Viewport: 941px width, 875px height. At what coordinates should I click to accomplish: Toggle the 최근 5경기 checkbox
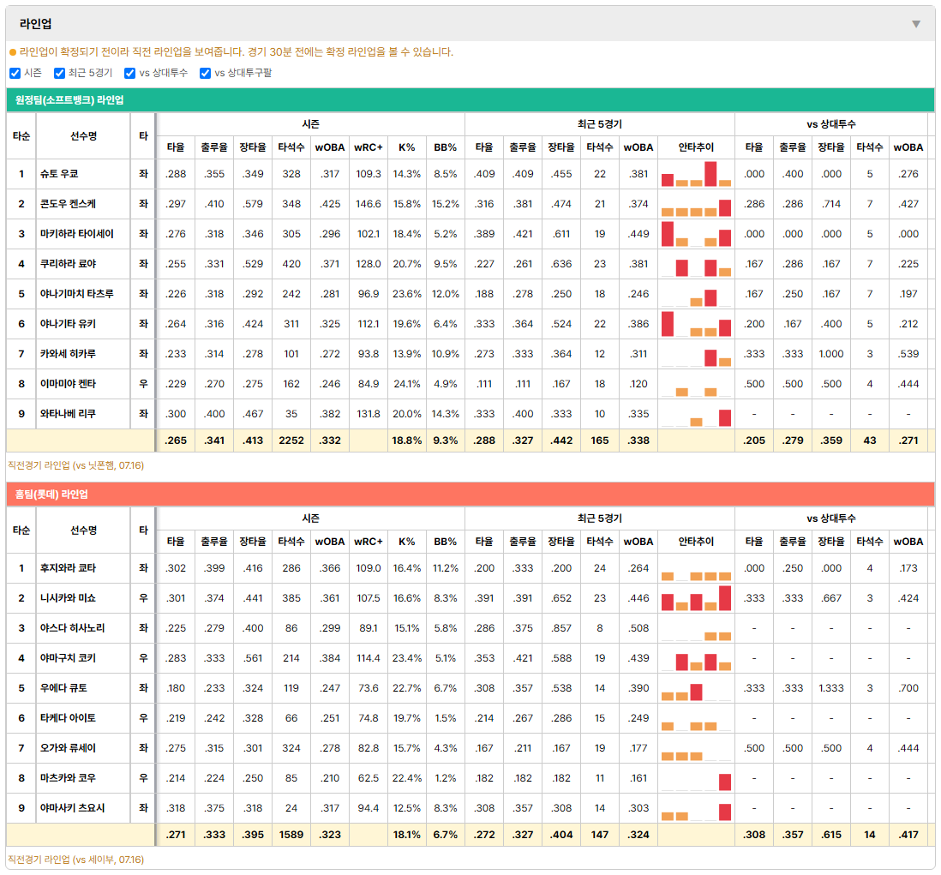59,73
